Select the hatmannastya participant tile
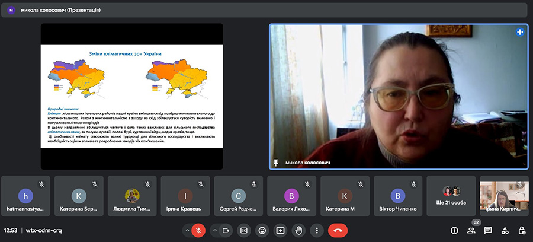Viewport: 533px width, 242px height. [25, 196]
